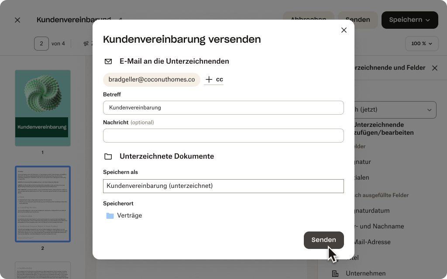This screenshot has width=447, height=279.
Task: Select the Verträge folder location
Action: pos(124,215)
